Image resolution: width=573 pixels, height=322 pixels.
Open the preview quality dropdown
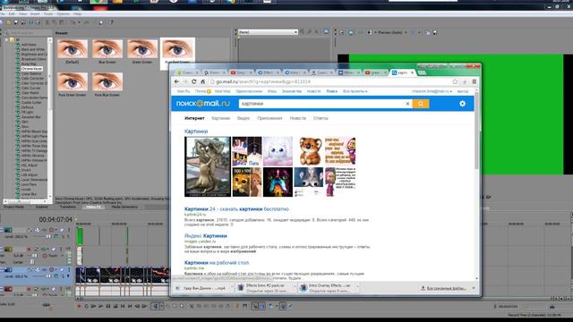click(392, 32)
